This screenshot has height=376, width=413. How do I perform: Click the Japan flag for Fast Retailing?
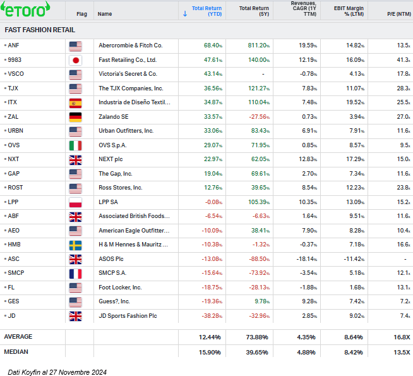tap(76, 60)
